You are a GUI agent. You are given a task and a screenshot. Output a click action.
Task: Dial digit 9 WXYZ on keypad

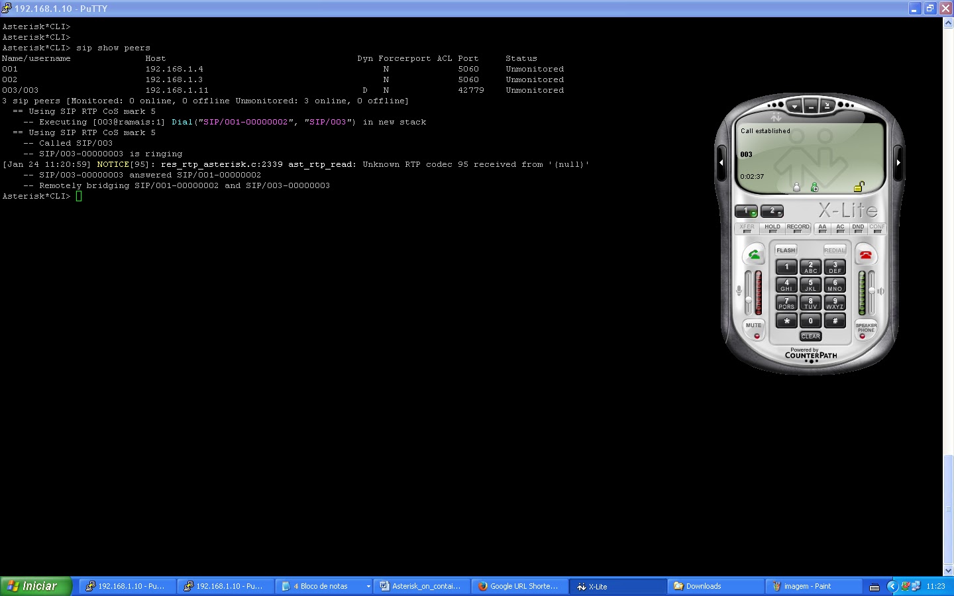835,303
